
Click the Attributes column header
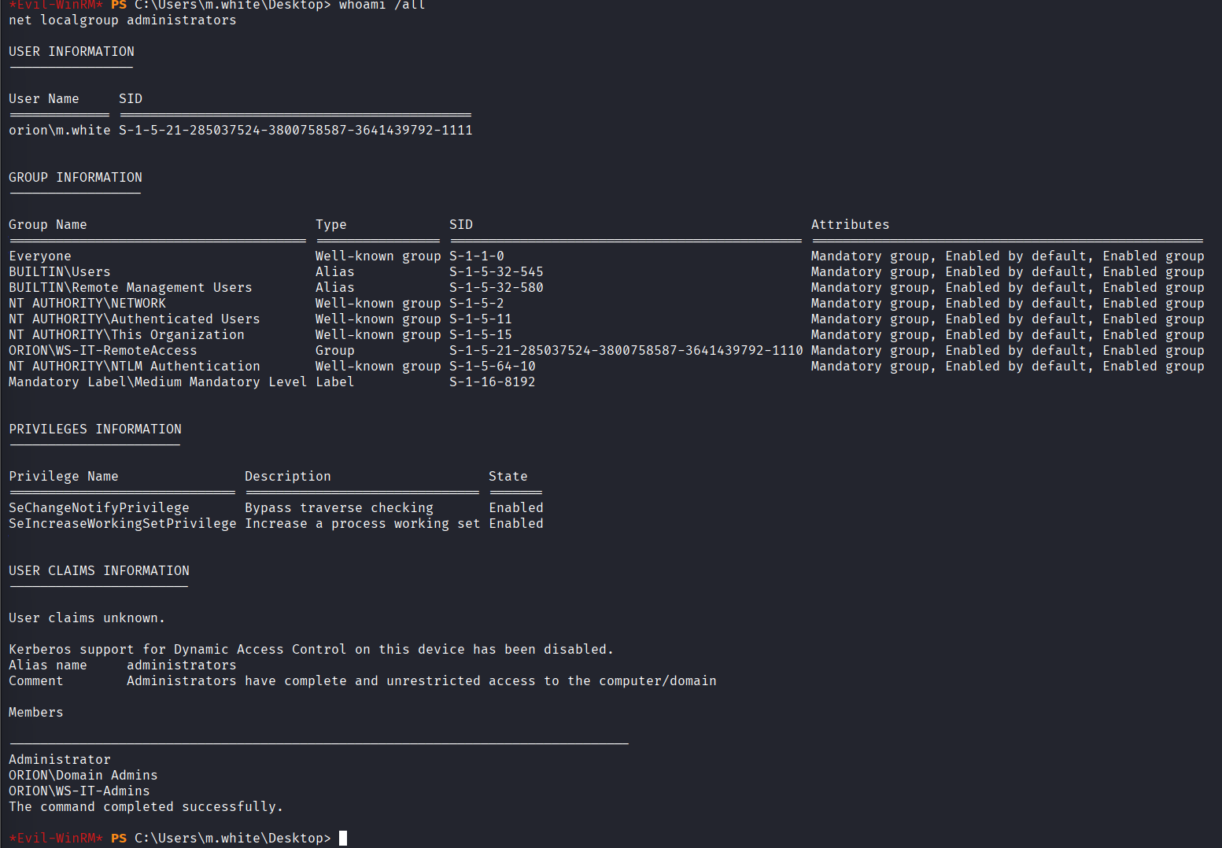pos(851,225)
